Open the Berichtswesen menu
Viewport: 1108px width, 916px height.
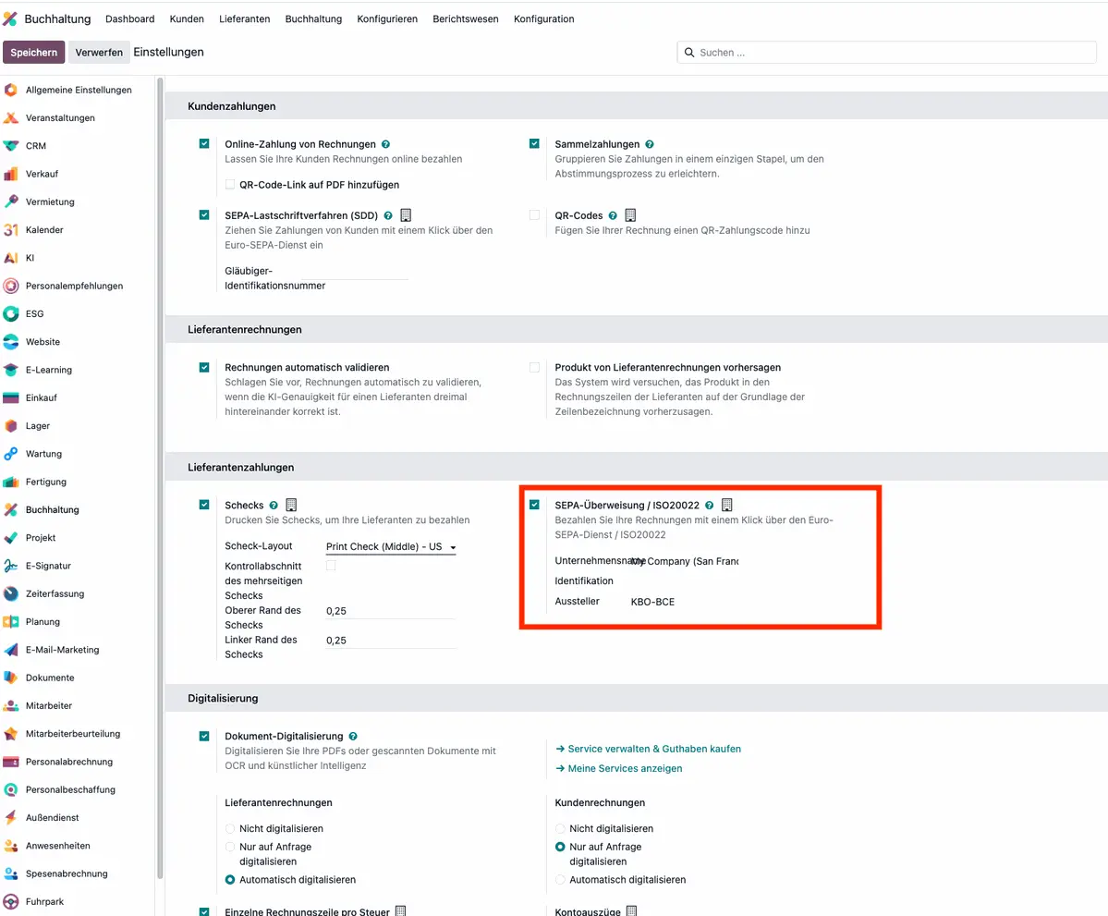click(x=465, y=18)
